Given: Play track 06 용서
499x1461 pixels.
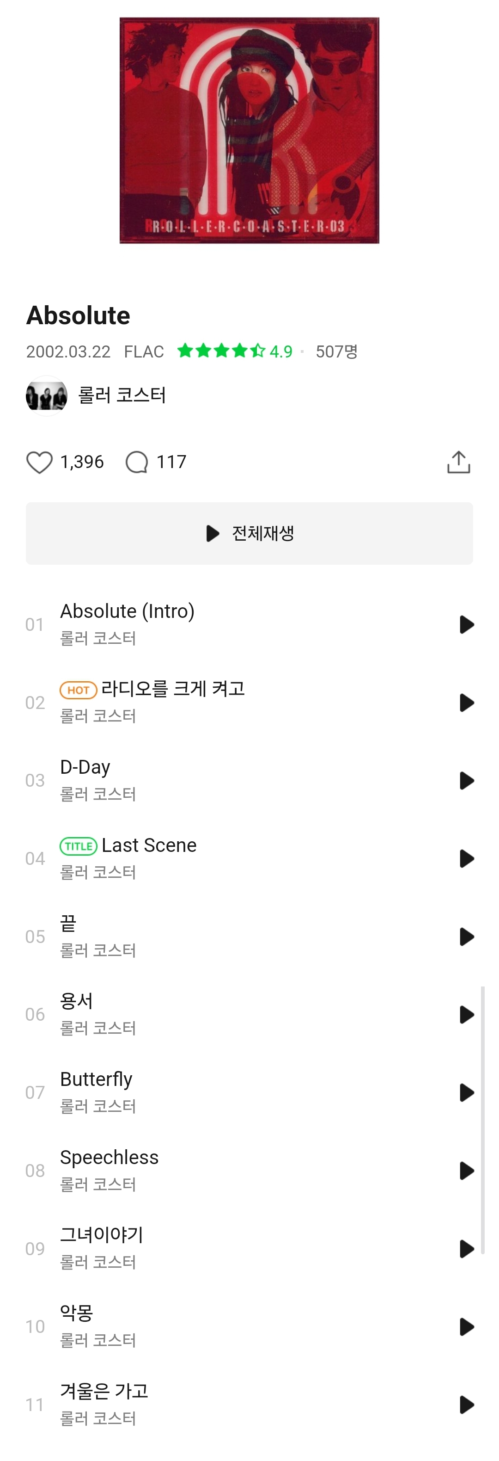Looking at the screenshot, I should tap(466, 1015).
